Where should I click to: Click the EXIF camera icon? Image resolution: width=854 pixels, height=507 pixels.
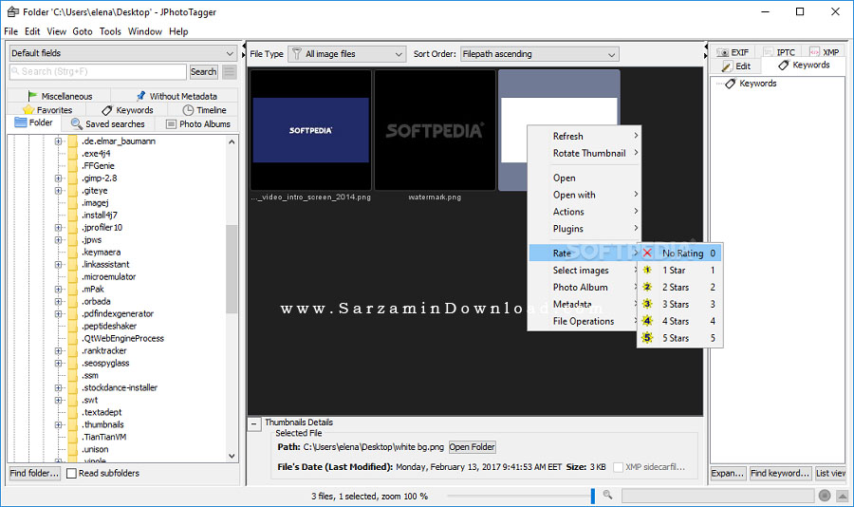point(722,52)
